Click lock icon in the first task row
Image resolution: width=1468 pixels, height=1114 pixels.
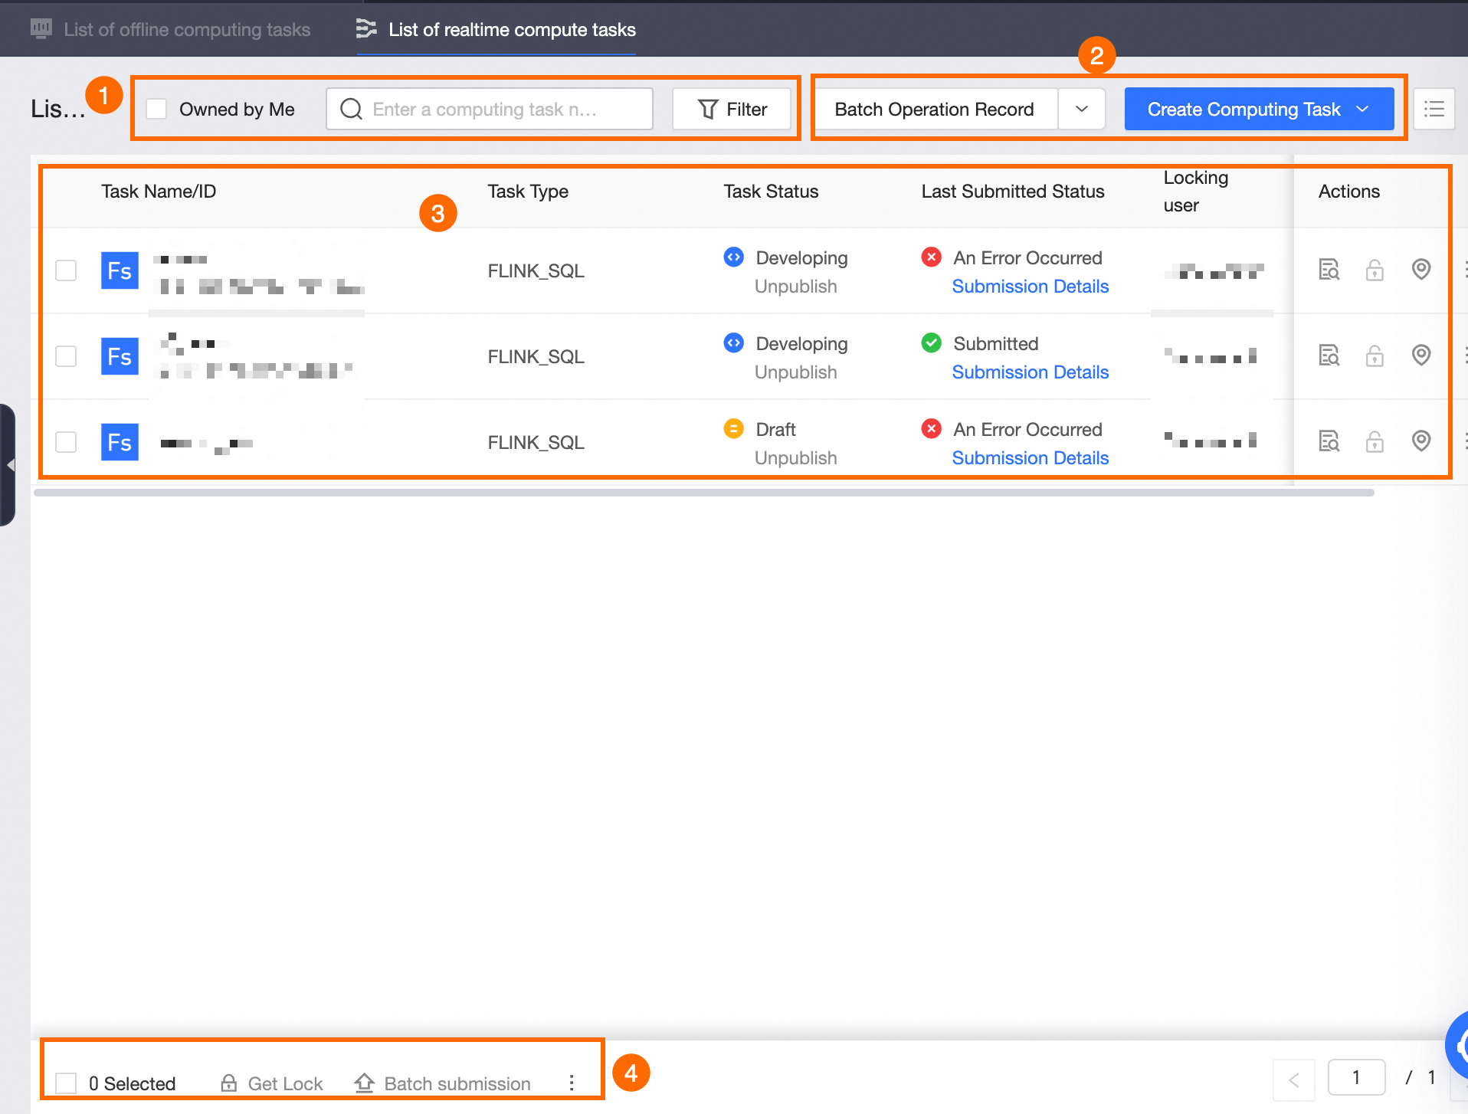pos(1375,270)
